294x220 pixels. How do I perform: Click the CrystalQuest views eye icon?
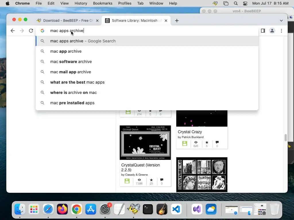(139, 180)
